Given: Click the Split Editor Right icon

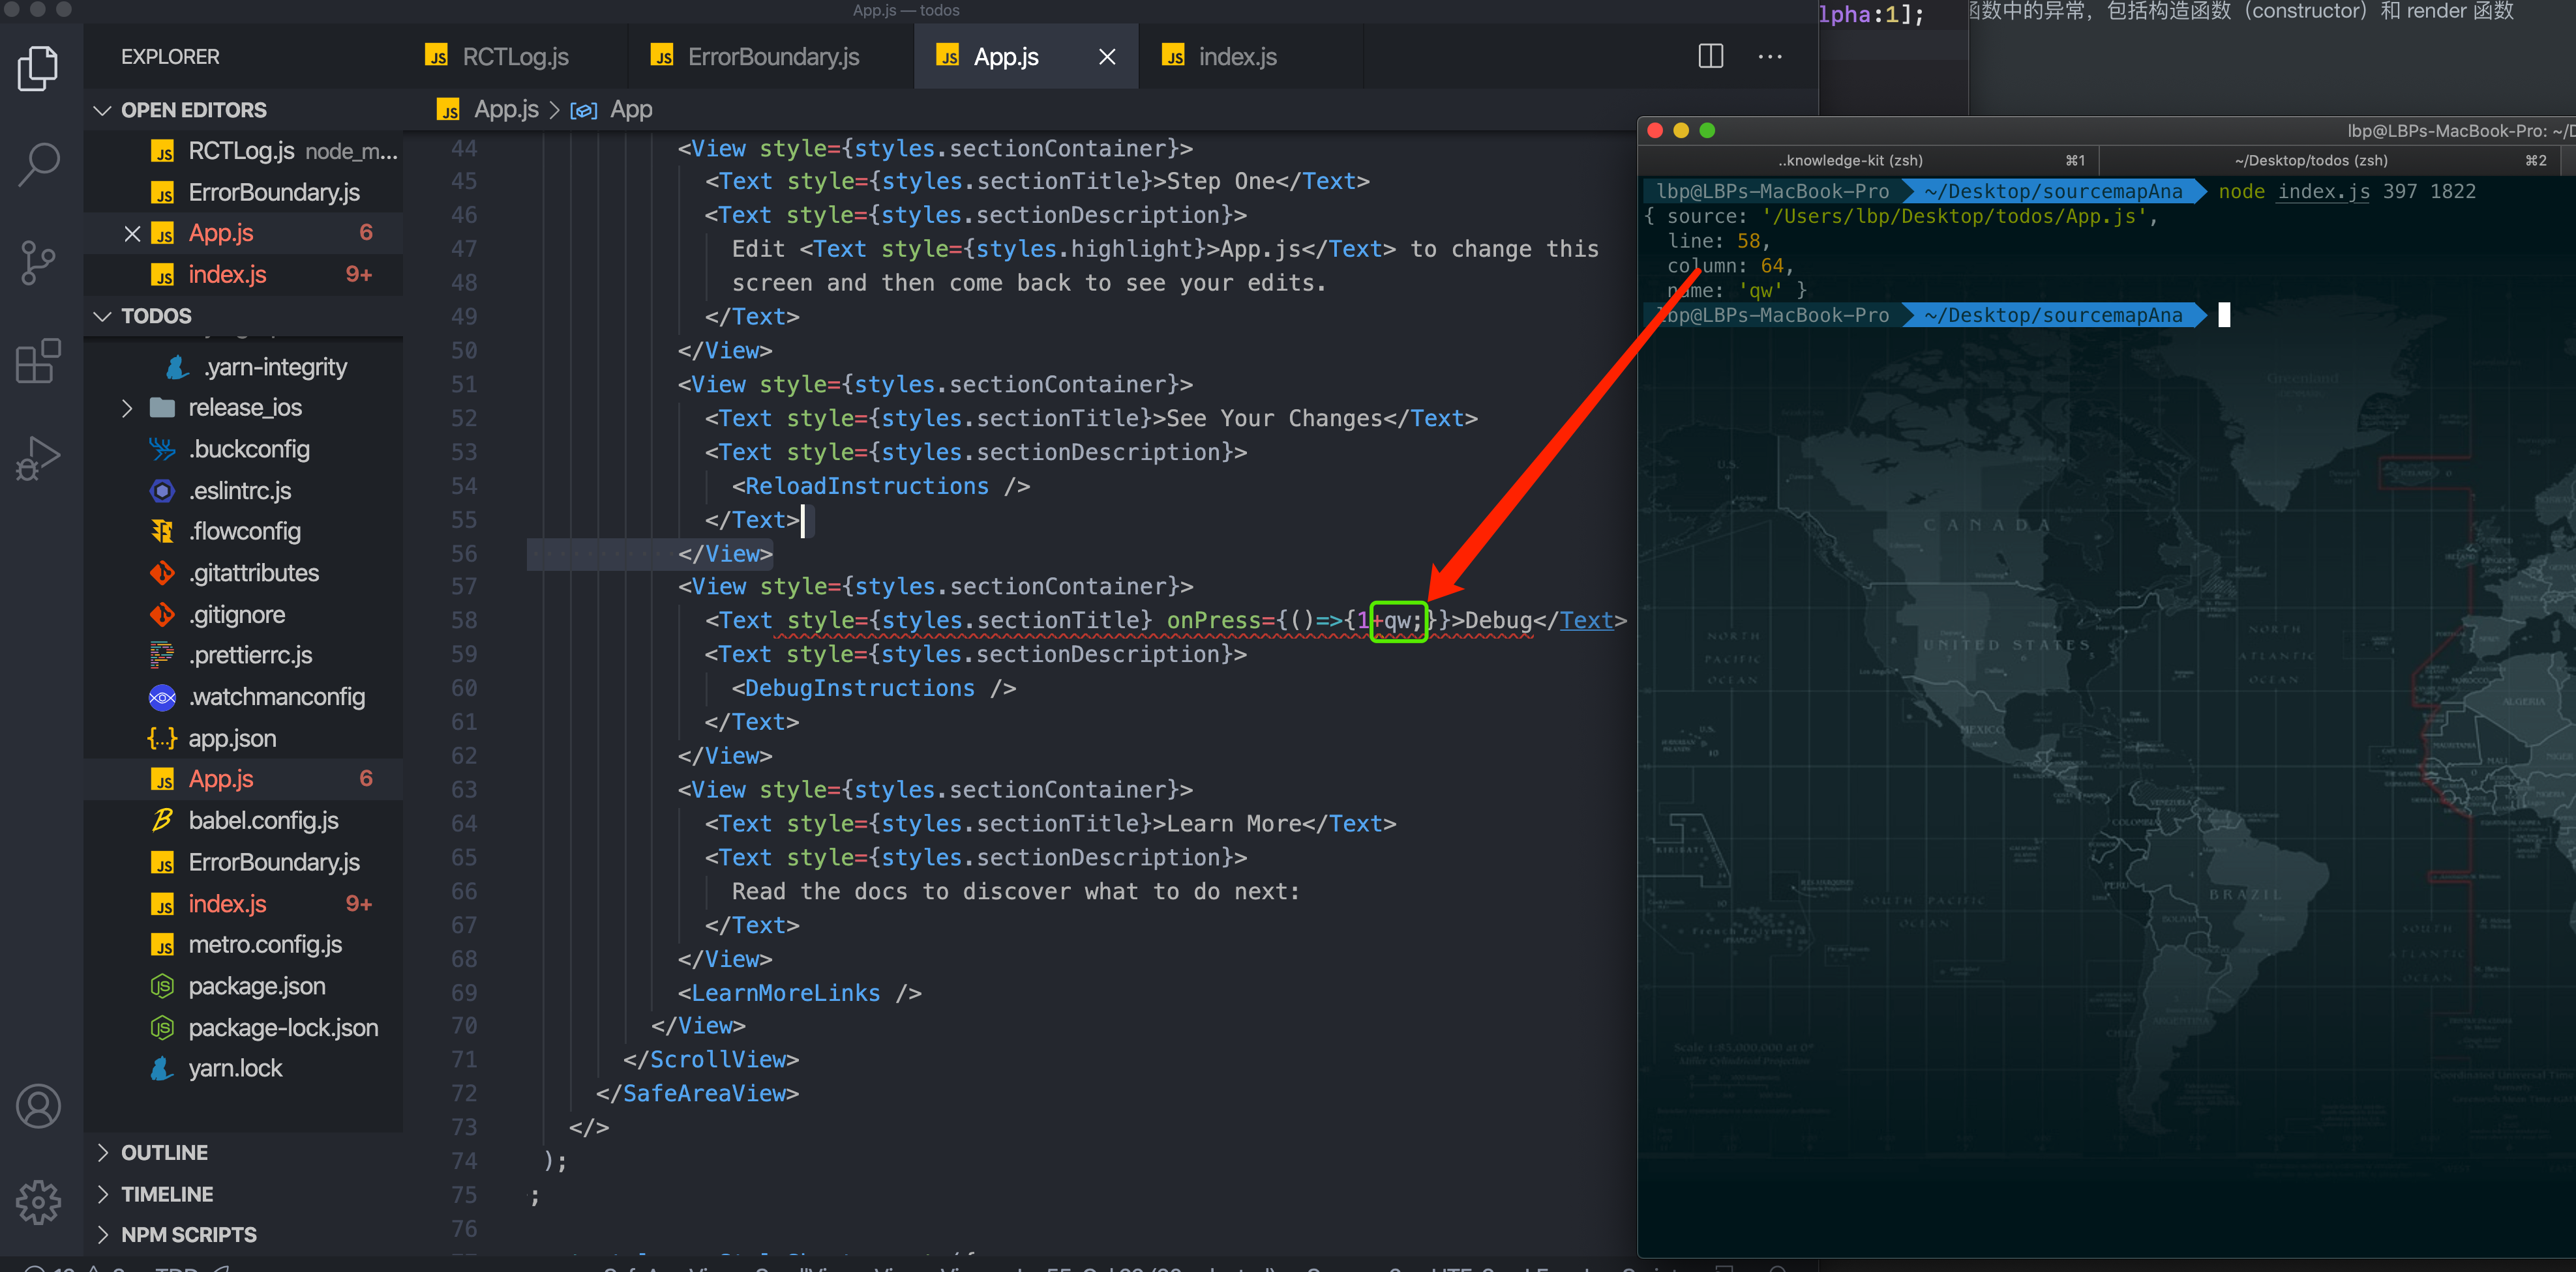Looking at the screenshot, I should click(x=1710, y=57).
